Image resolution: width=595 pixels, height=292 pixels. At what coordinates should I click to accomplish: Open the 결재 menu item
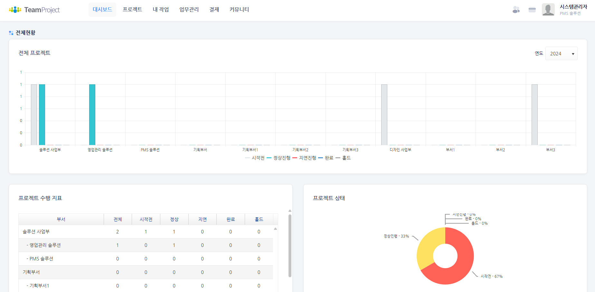pyautogui.click(x=214, y=10)
